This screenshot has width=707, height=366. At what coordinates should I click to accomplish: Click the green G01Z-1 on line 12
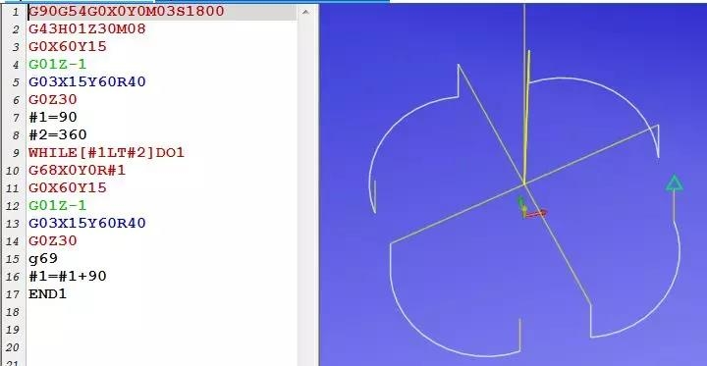point(58,205)
